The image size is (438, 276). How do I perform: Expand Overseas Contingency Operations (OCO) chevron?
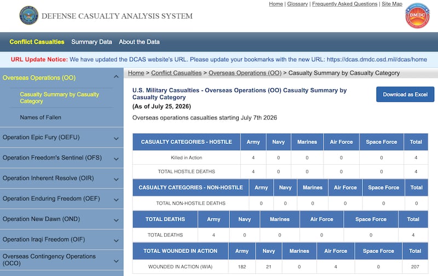coord(116,261)
